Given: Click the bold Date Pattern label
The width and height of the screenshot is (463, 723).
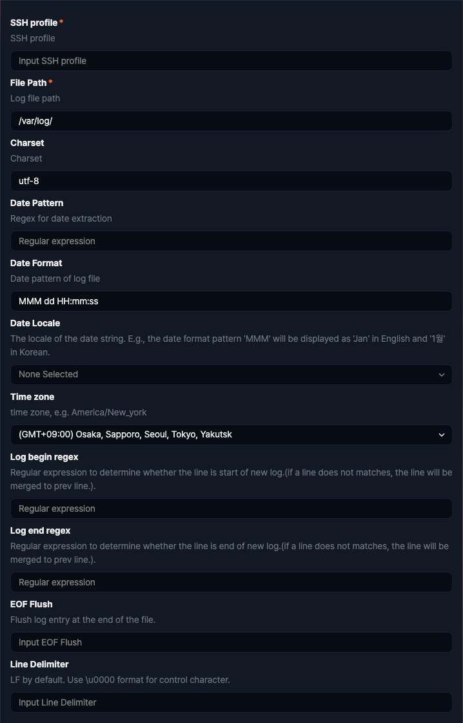Looking at the screenshot, I should click(37, 203).
